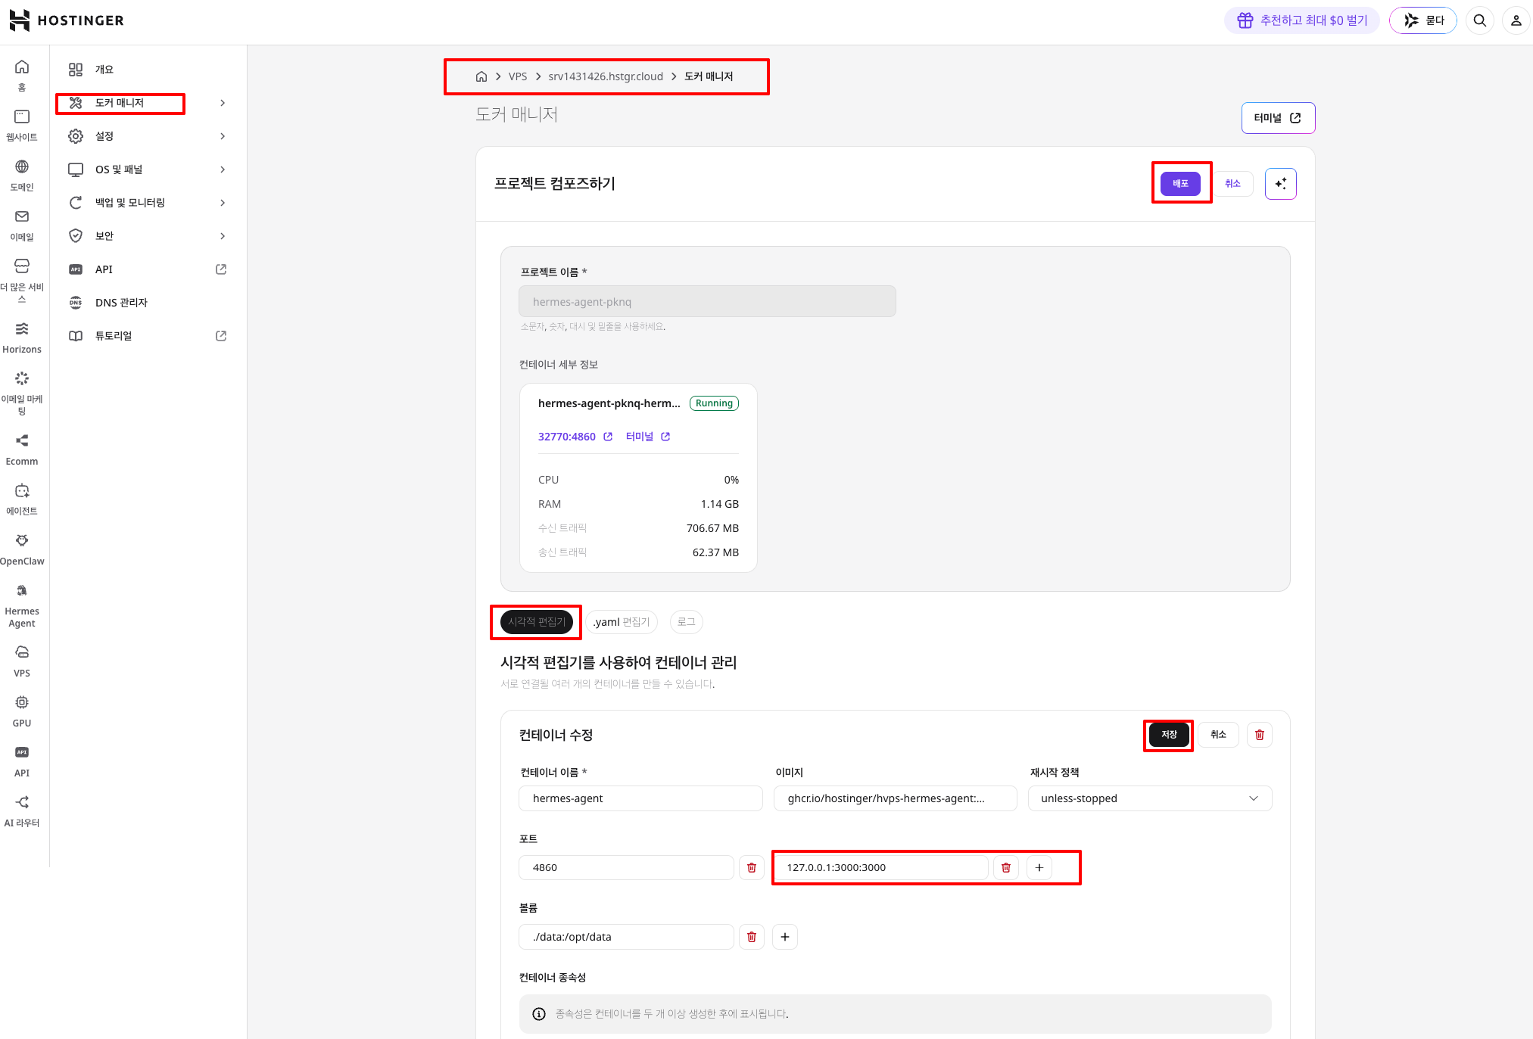The image size is (1533, 1039).
Task: Open the Home icon in left rail
Action: point(22,67)
